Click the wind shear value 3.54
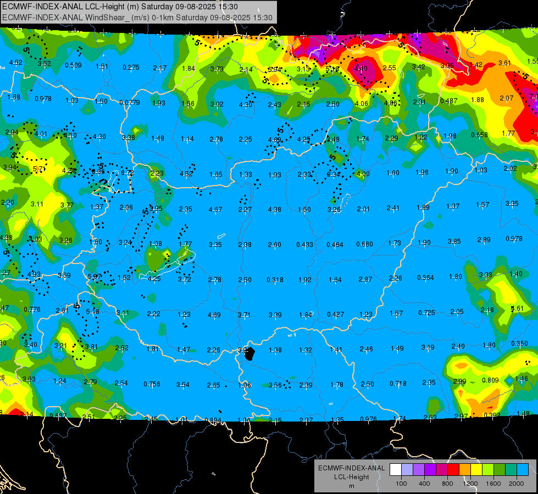Image resolution: width=538 pixels, height=494 pixels. pos(183,385)
